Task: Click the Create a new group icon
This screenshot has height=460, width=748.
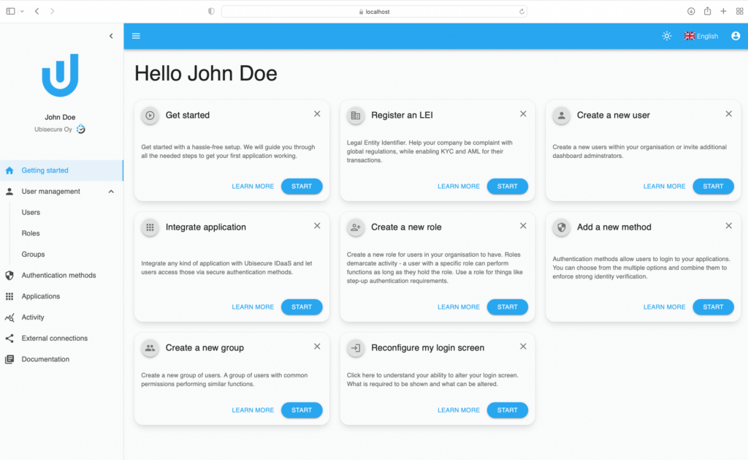Action: click(x=150, y=348)
